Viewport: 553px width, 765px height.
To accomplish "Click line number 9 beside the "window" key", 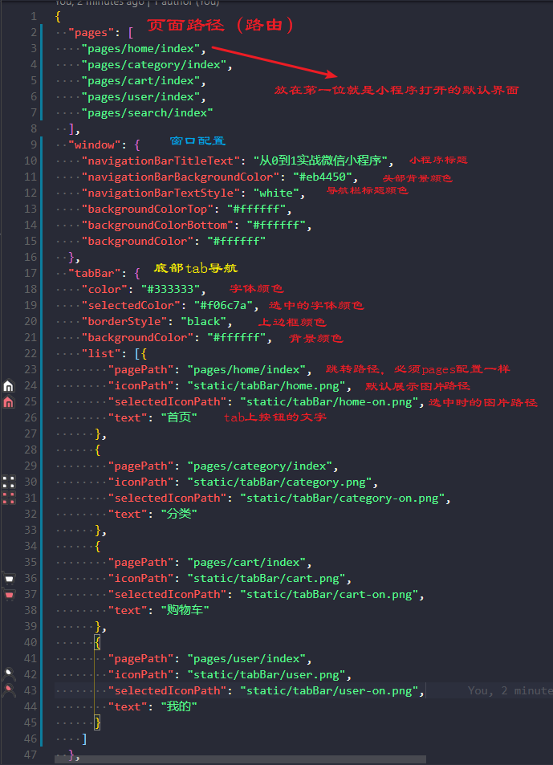I will point(33,144).
